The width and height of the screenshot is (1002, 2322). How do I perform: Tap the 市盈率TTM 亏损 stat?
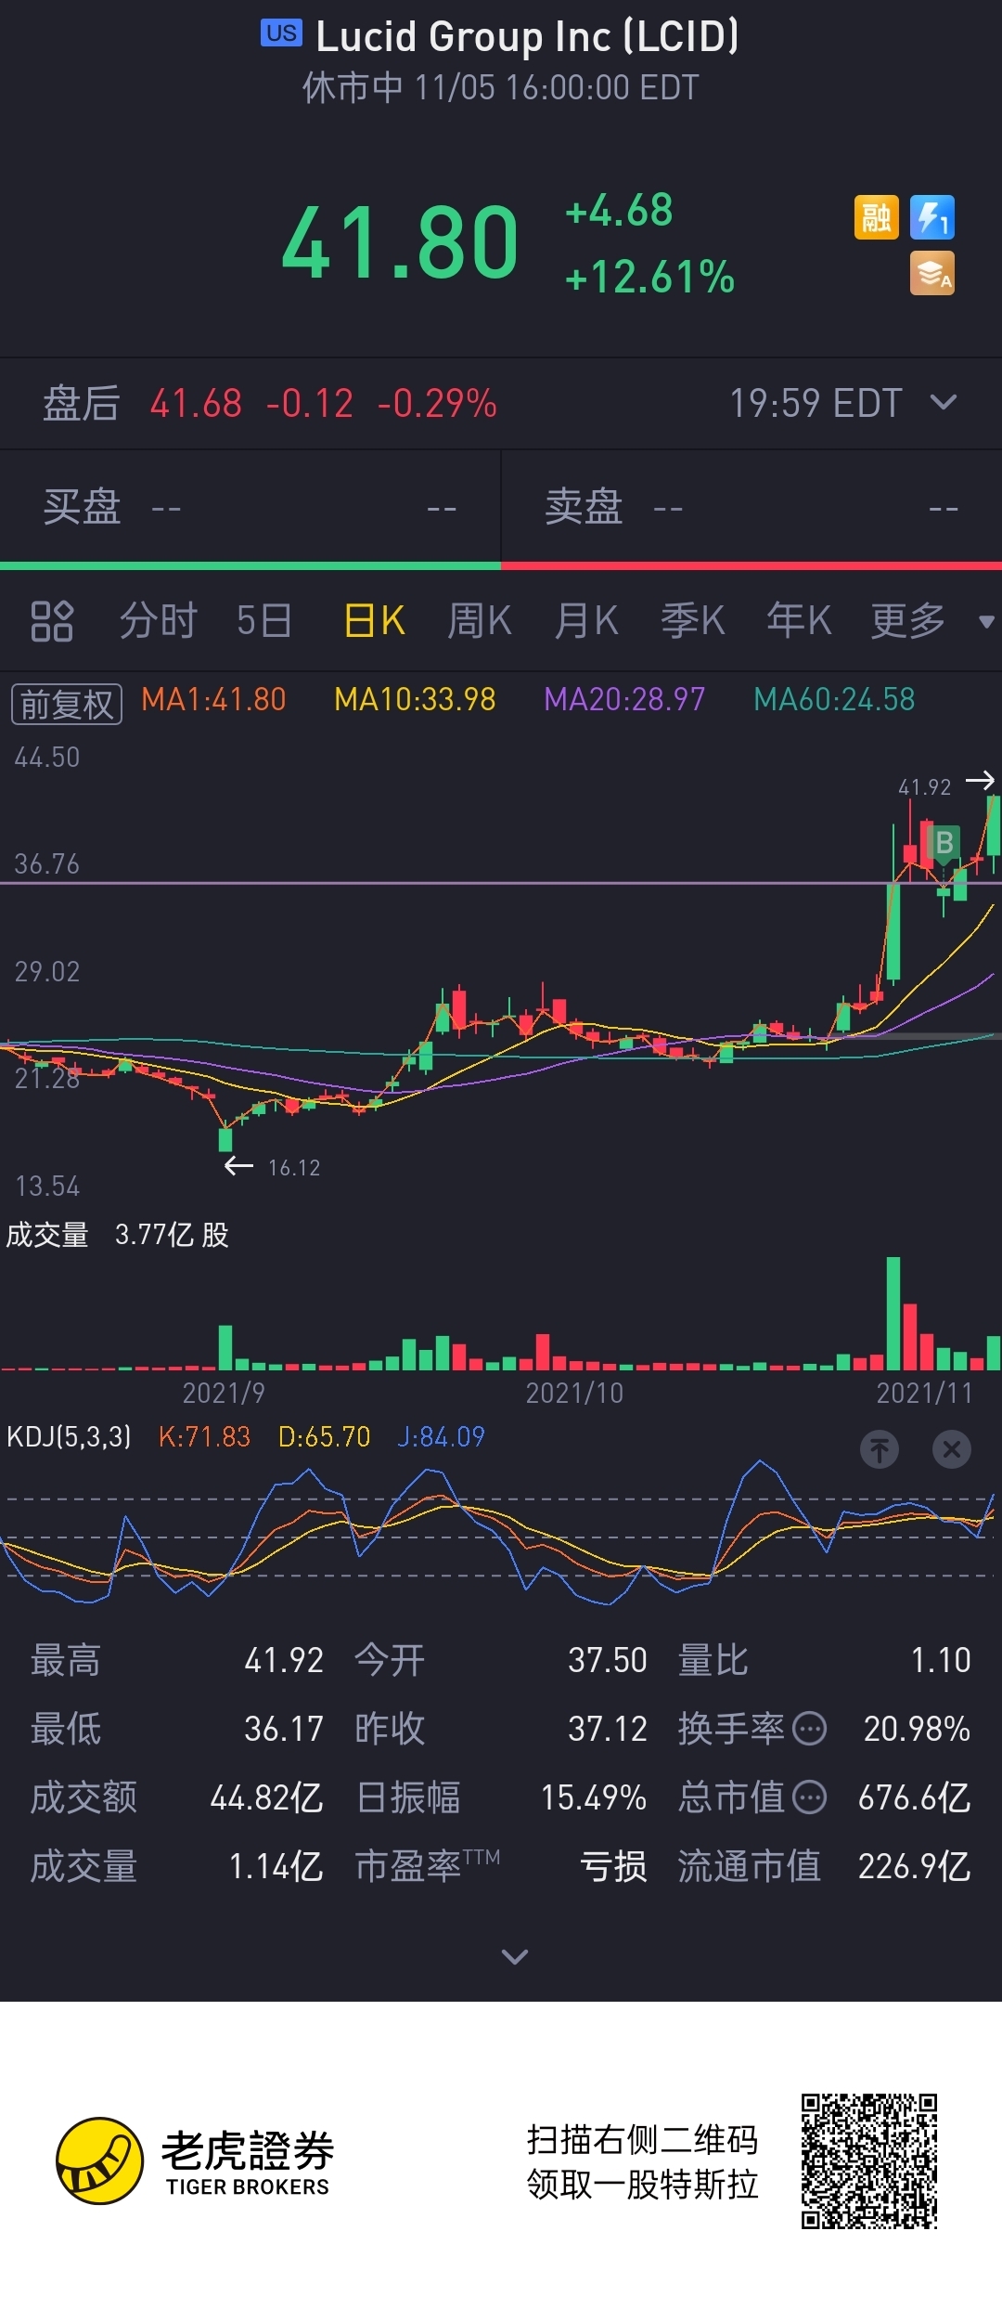pos(501,1866)
